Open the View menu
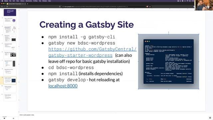Image resolution: width=213 pixels, height=120 pixels. 18,1
